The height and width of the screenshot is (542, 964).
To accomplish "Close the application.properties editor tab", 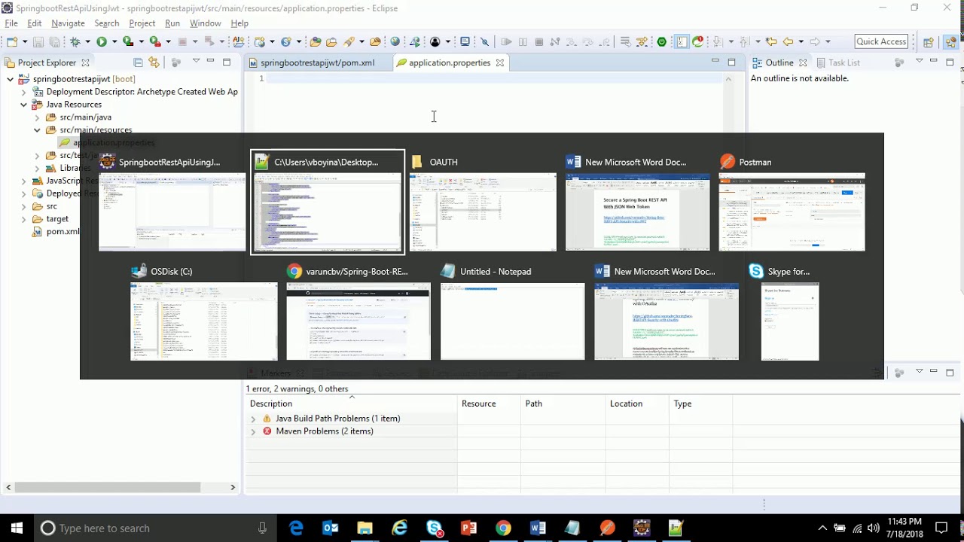I will (x=499, y=62).
